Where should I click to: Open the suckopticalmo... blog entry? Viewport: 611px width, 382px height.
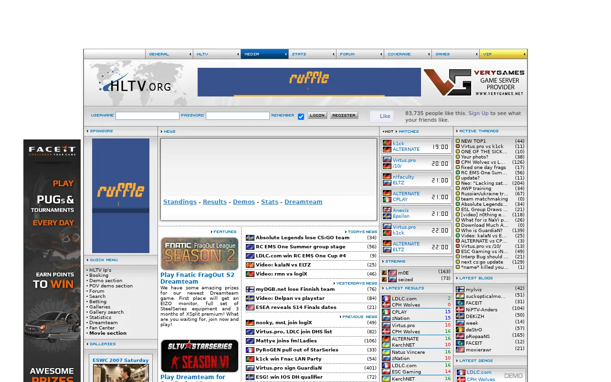[486, 296]
